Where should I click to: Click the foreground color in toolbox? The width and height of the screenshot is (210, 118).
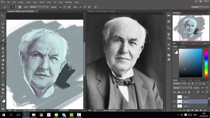2,100
